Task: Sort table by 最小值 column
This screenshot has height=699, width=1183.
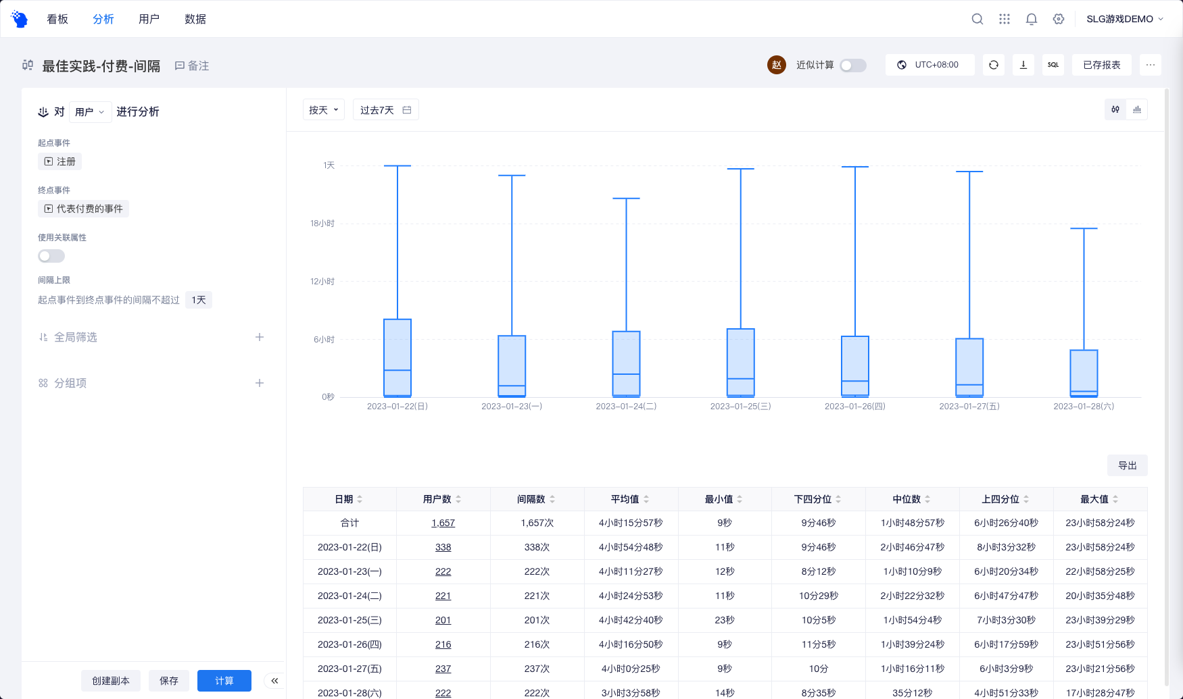Action: 740,499
